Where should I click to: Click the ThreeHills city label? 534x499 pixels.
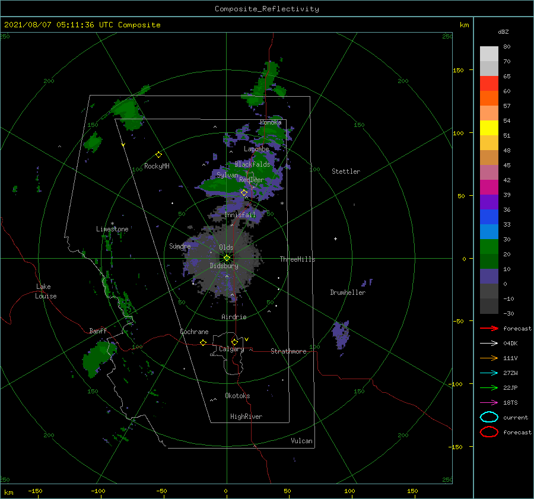[x=297, y=259]
